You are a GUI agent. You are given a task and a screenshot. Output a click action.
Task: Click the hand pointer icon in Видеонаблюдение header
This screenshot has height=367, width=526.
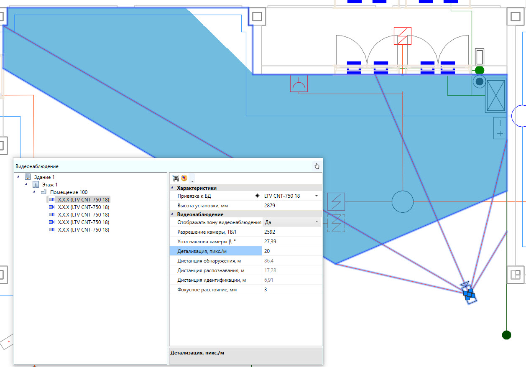coord(317,166)
